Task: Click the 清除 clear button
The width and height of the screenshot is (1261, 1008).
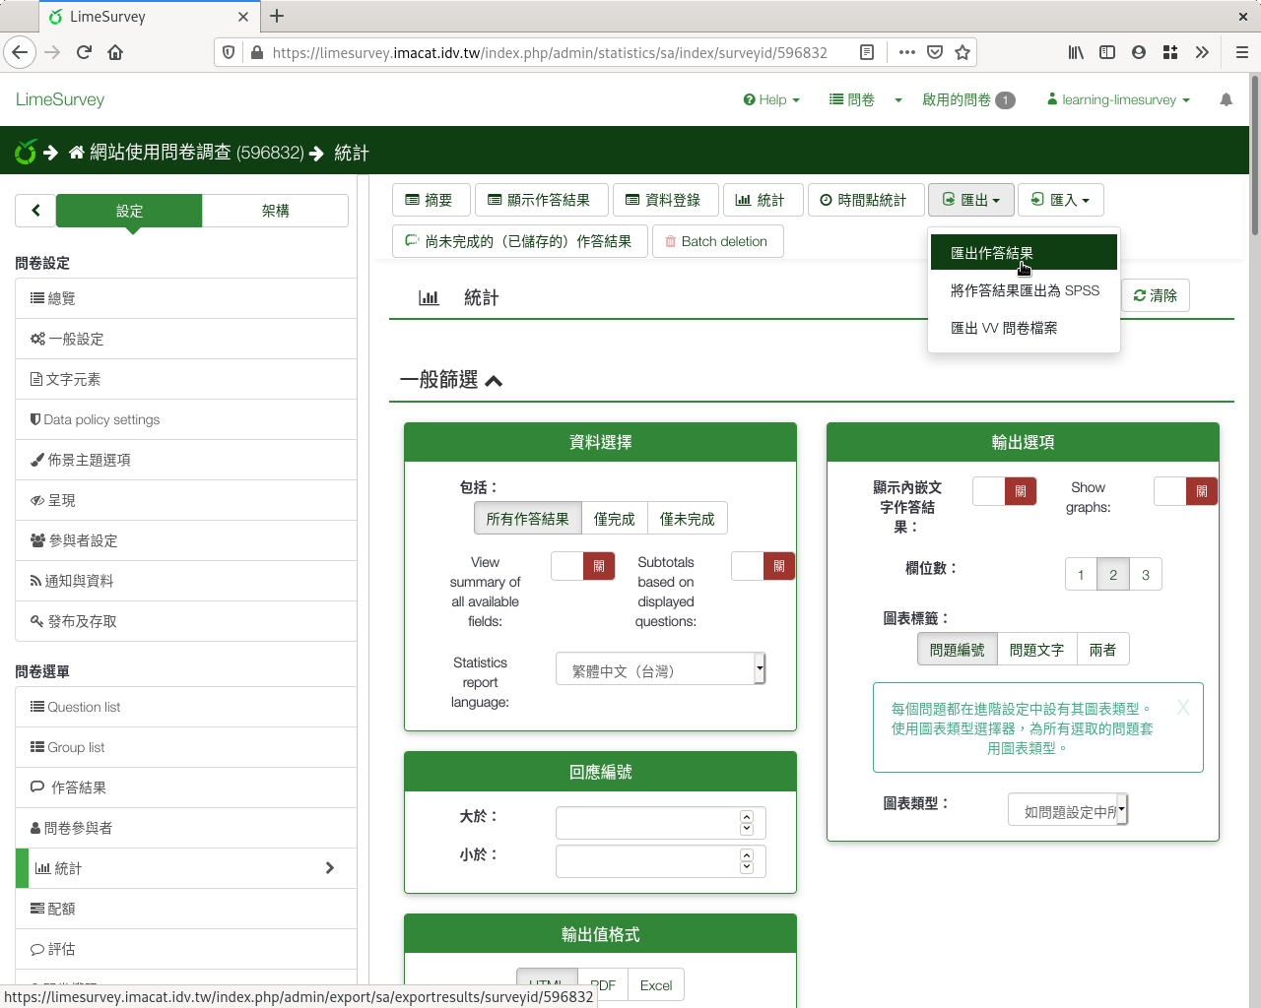Action: [x=1156, y=295]
